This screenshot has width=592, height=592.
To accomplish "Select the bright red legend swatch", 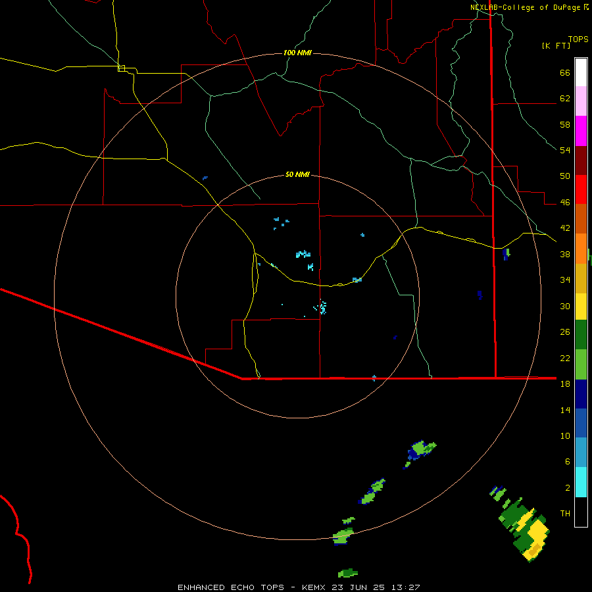I will coord(581,189).
